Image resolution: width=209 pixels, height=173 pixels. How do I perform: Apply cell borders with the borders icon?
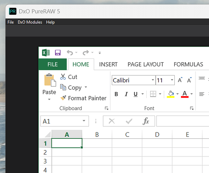tap(153, 94)
